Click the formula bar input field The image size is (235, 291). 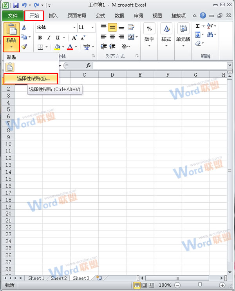(x=157, y=66)
